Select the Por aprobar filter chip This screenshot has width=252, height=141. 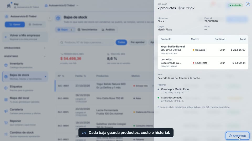[138, 42]
